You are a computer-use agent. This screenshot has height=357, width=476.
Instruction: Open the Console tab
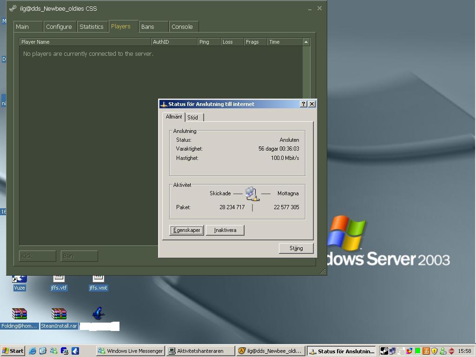point(184,26)
